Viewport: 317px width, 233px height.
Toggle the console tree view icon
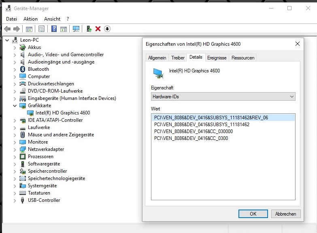(29, 29)
